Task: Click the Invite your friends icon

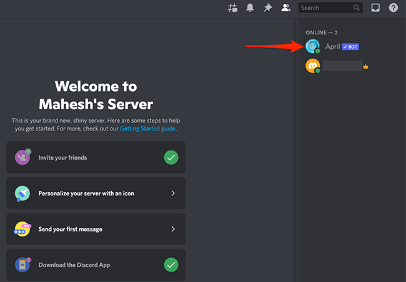Action: [x=22, y=158]
